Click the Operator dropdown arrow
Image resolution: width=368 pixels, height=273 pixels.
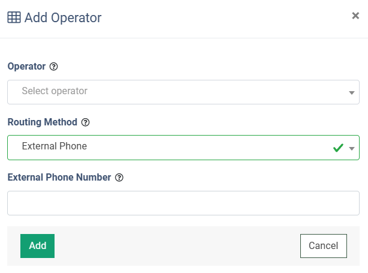pos(351,92)
